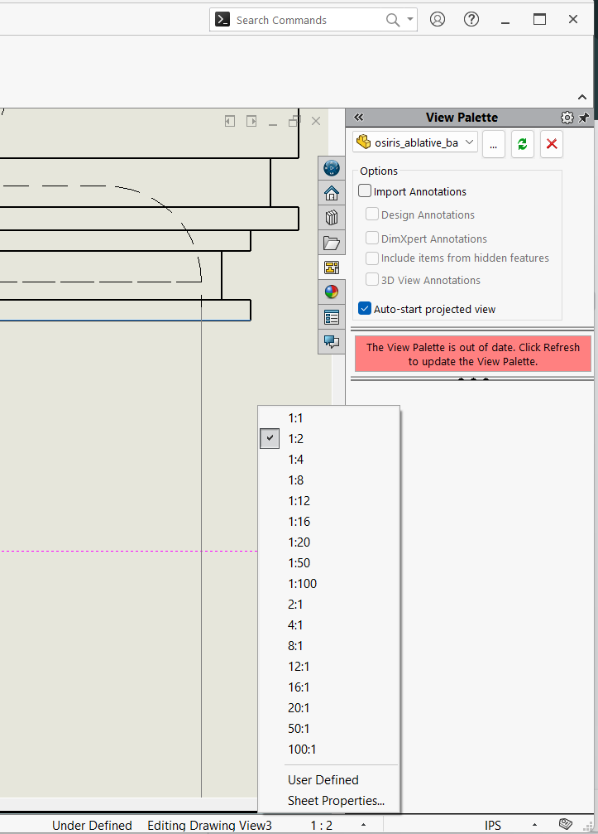
Task: Collapse the ribbon with the chevron arrow
Action: 581,97
